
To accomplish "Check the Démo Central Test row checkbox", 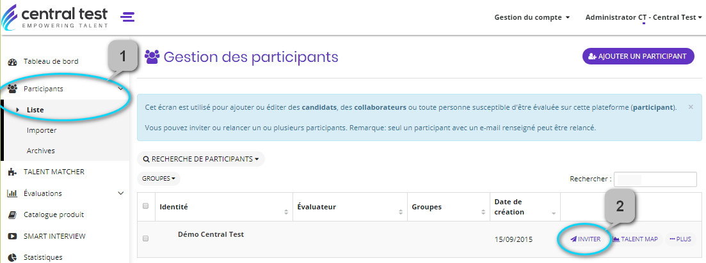I will [x=145, y=239].
